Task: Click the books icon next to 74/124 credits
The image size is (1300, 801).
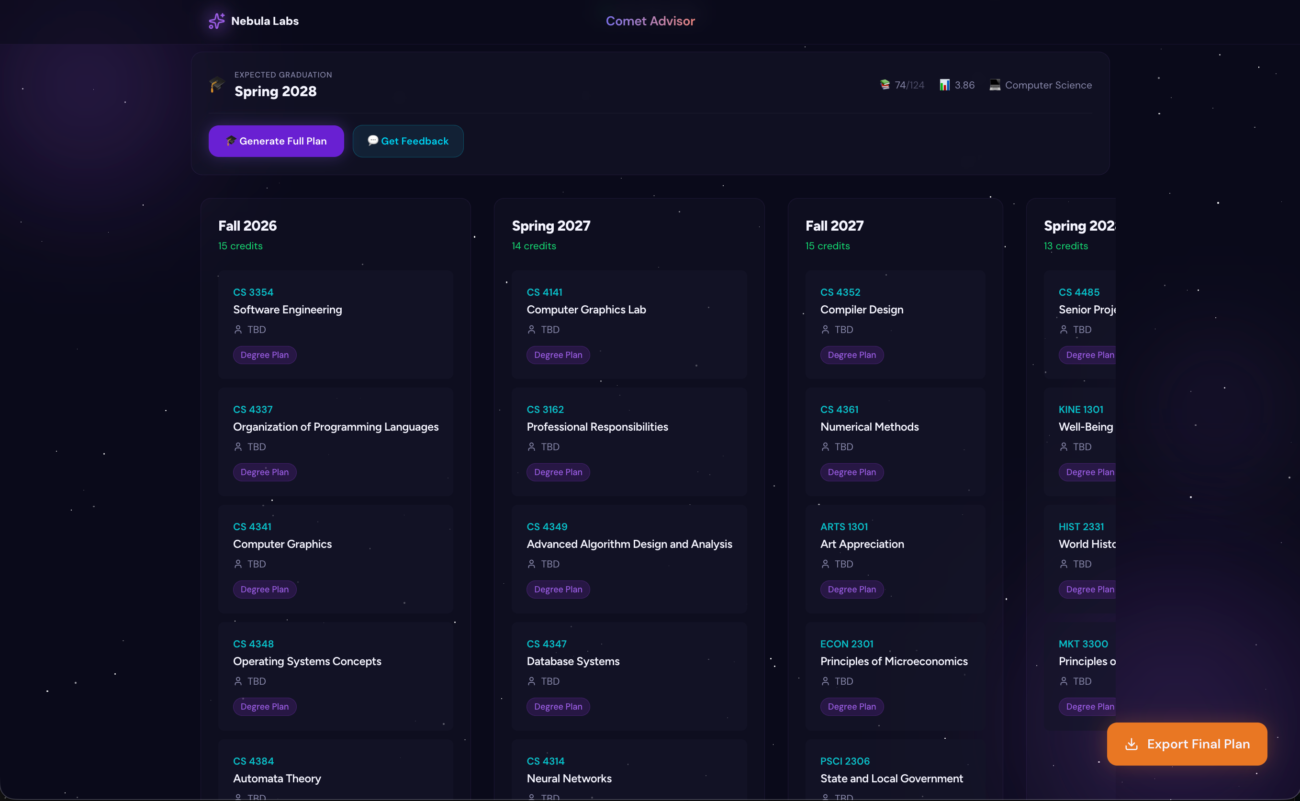Action: click(885, 85)
